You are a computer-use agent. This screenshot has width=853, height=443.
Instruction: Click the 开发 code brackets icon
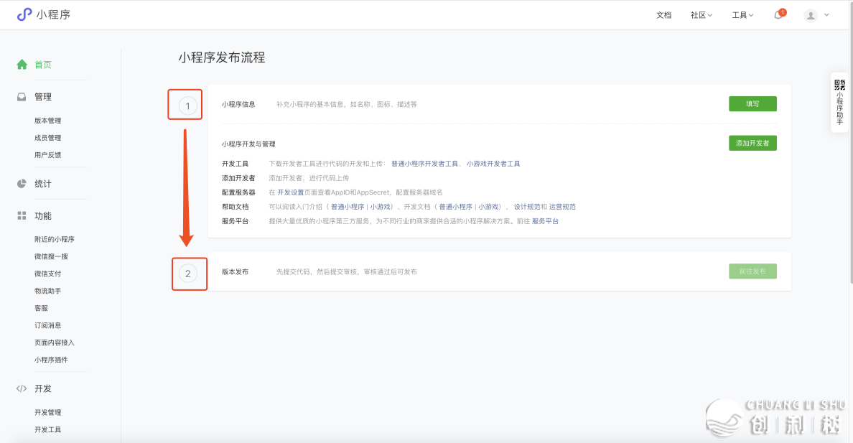pyautogui.click(x=22, y=388)
